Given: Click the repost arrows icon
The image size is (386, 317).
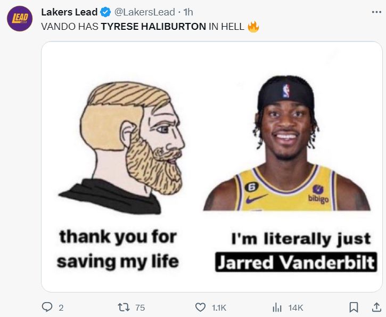Looking at the screenshot, I should point(122,307).
